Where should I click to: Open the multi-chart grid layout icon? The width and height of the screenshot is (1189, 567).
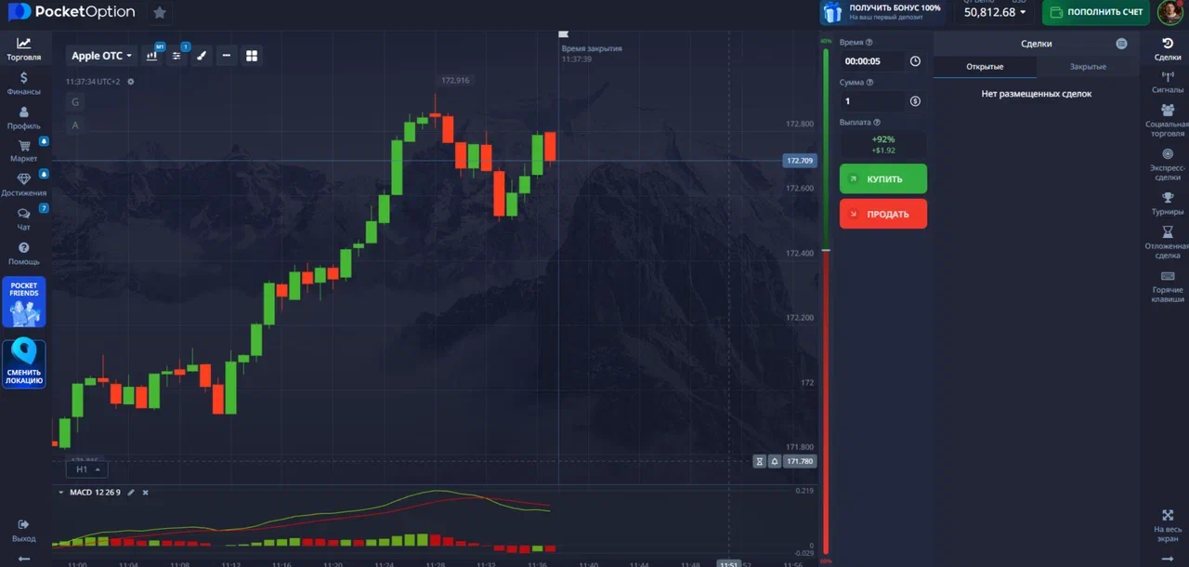coord(251,56)
